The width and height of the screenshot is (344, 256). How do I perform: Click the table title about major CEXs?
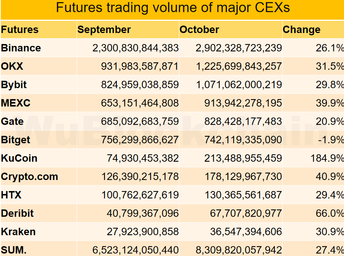173,8
